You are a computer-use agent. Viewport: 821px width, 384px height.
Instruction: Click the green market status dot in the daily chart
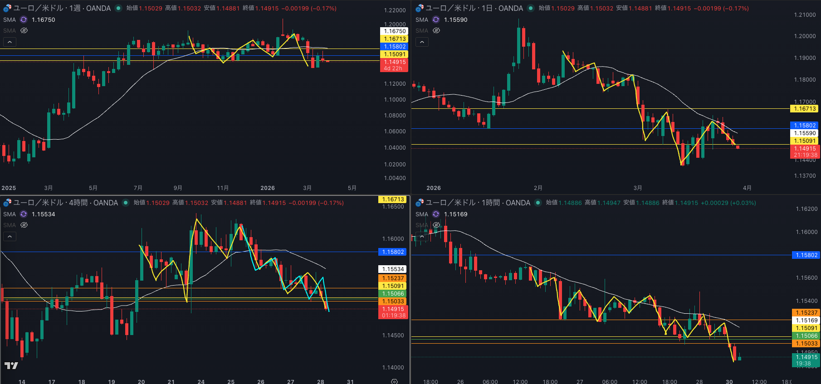(x=531, y=8)
